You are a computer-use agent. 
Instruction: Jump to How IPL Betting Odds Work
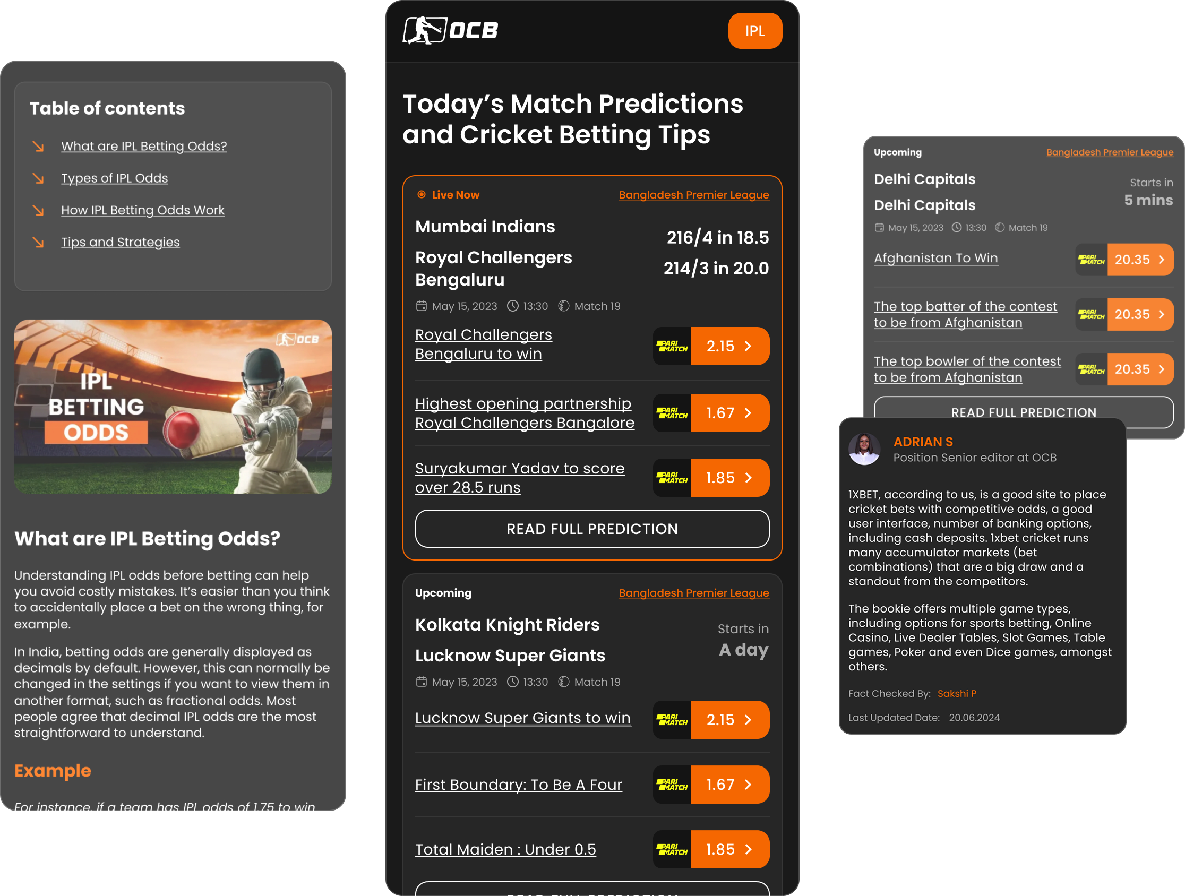(x=142, y=210)
